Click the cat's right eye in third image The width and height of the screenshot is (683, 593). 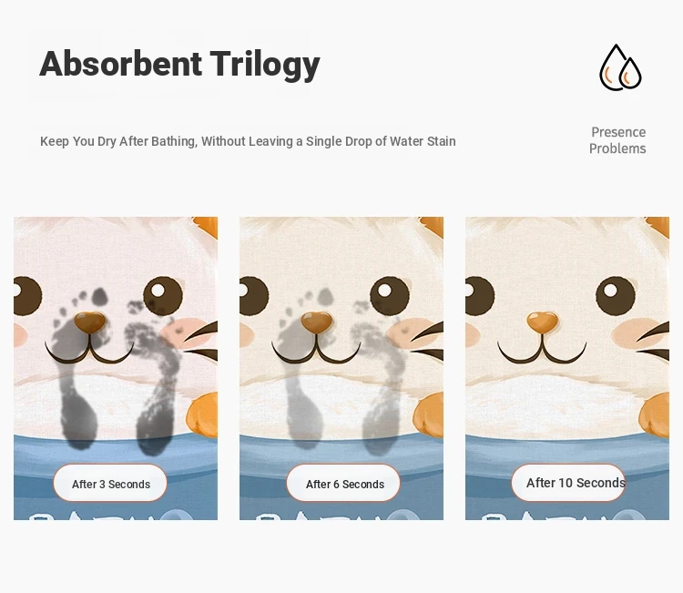tap(615, 295)
